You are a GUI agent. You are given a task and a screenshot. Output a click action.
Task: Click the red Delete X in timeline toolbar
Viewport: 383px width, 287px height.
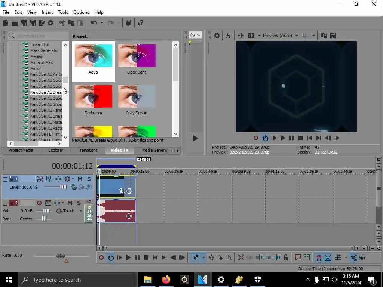(240, 257)
